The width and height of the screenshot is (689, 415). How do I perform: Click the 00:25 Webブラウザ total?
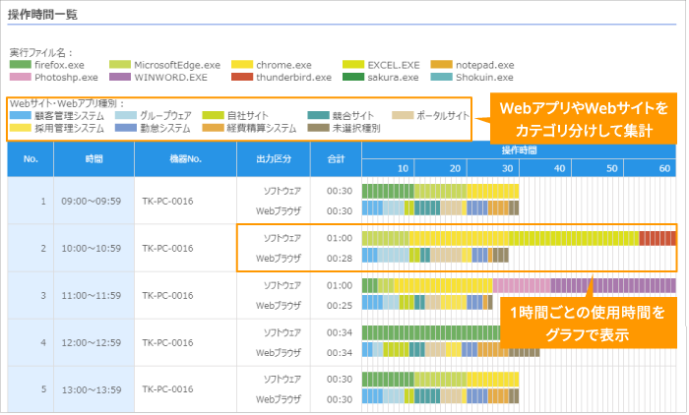click(x=340, y=305)
